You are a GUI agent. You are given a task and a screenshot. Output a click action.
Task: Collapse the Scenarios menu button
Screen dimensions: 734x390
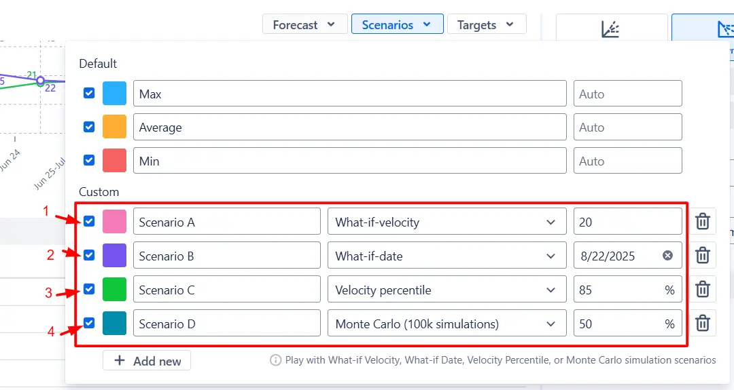(x=397, y=24)
